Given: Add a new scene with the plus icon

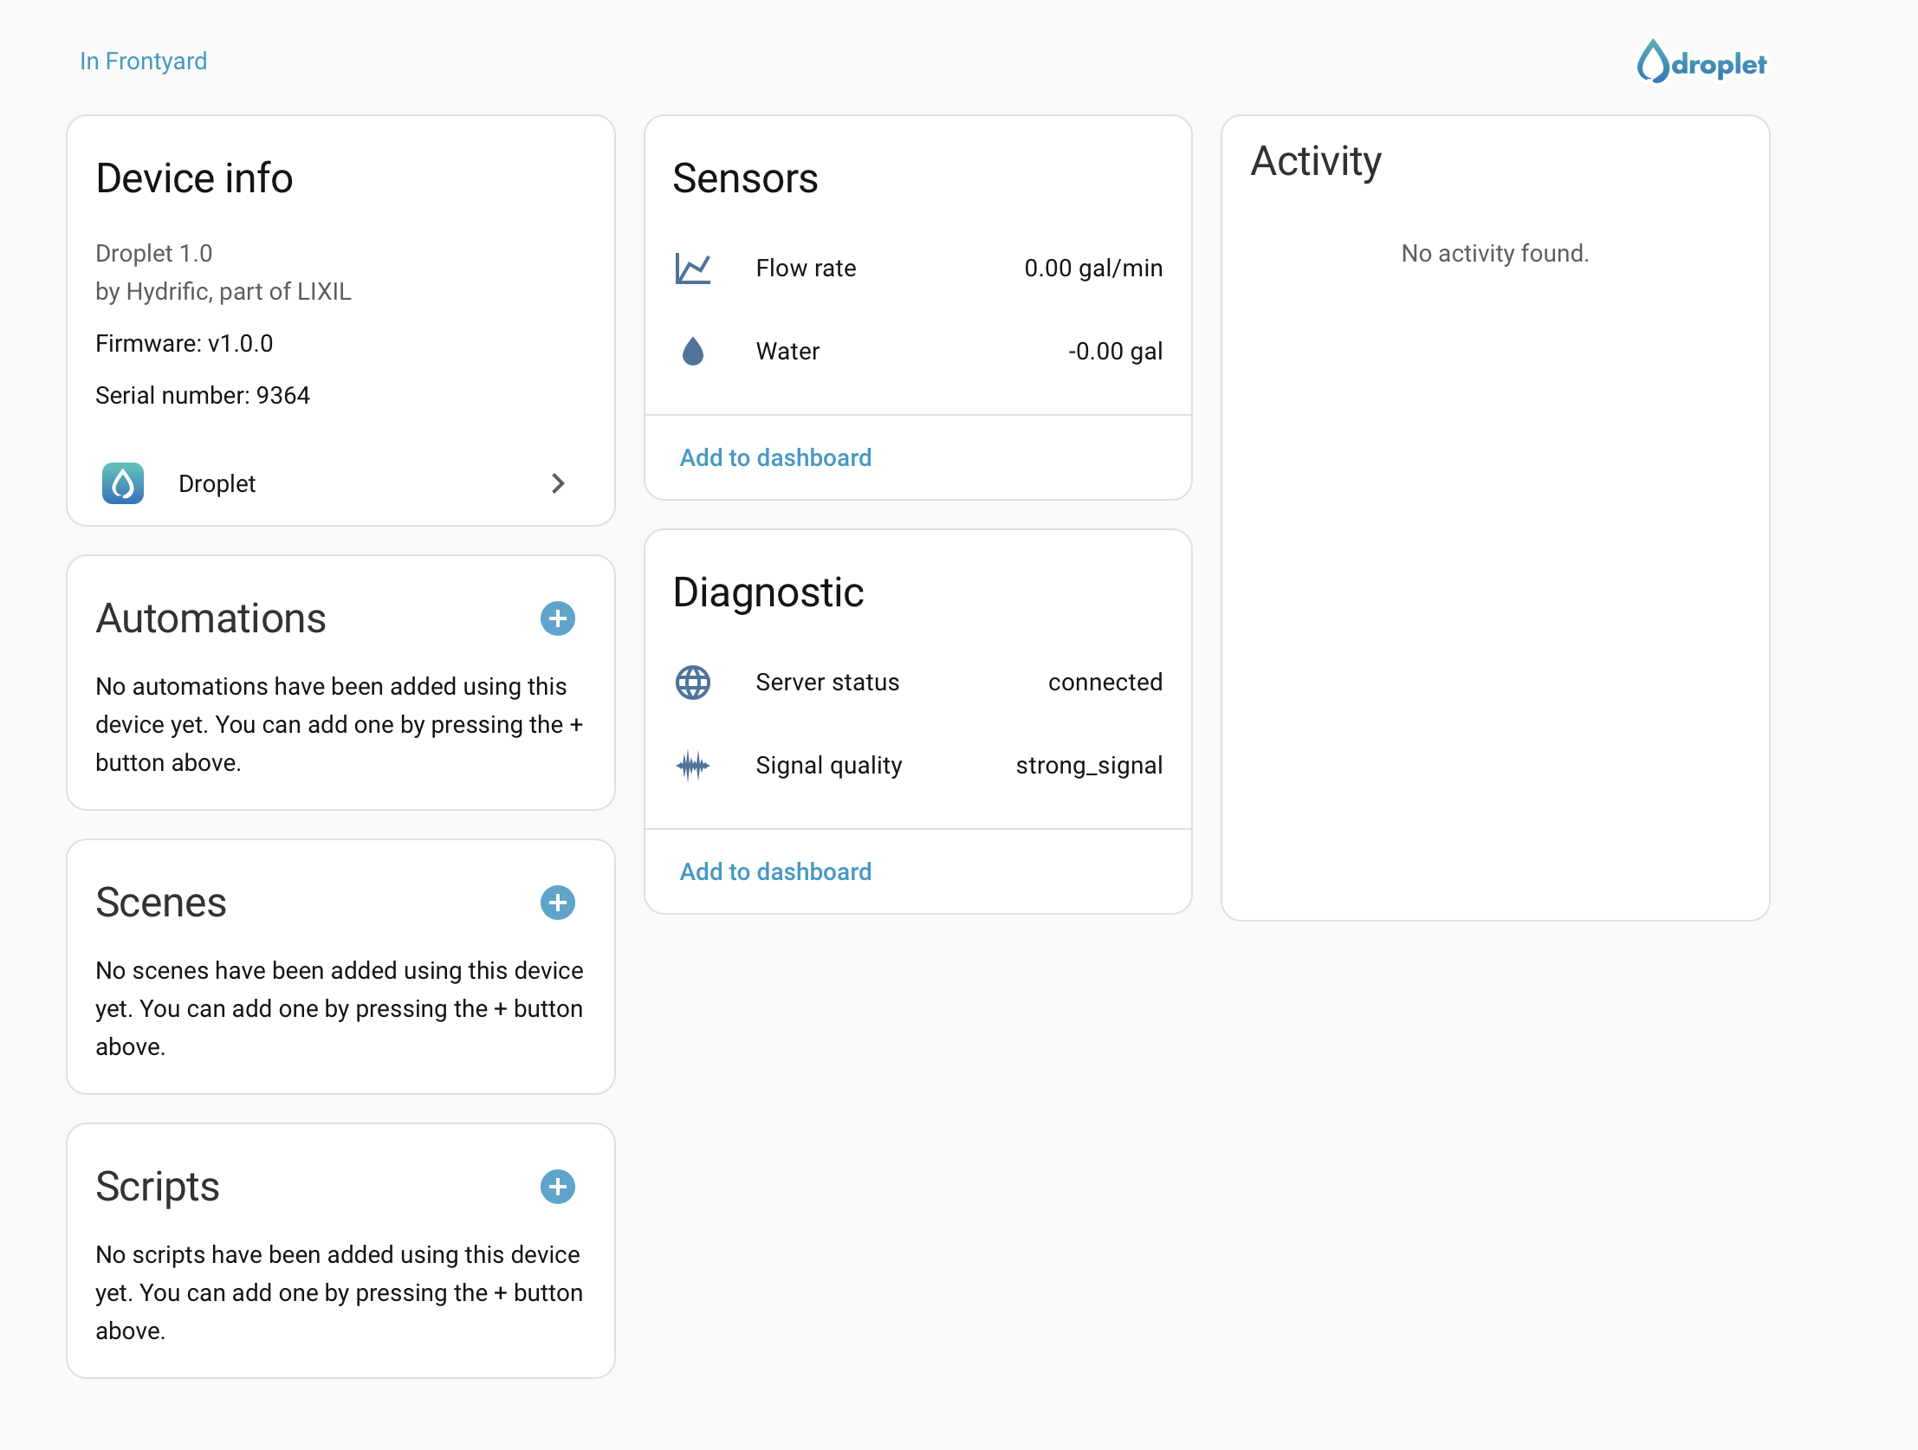Looking at the screenshot, I should pyautogui.click(x=558, y=902).
